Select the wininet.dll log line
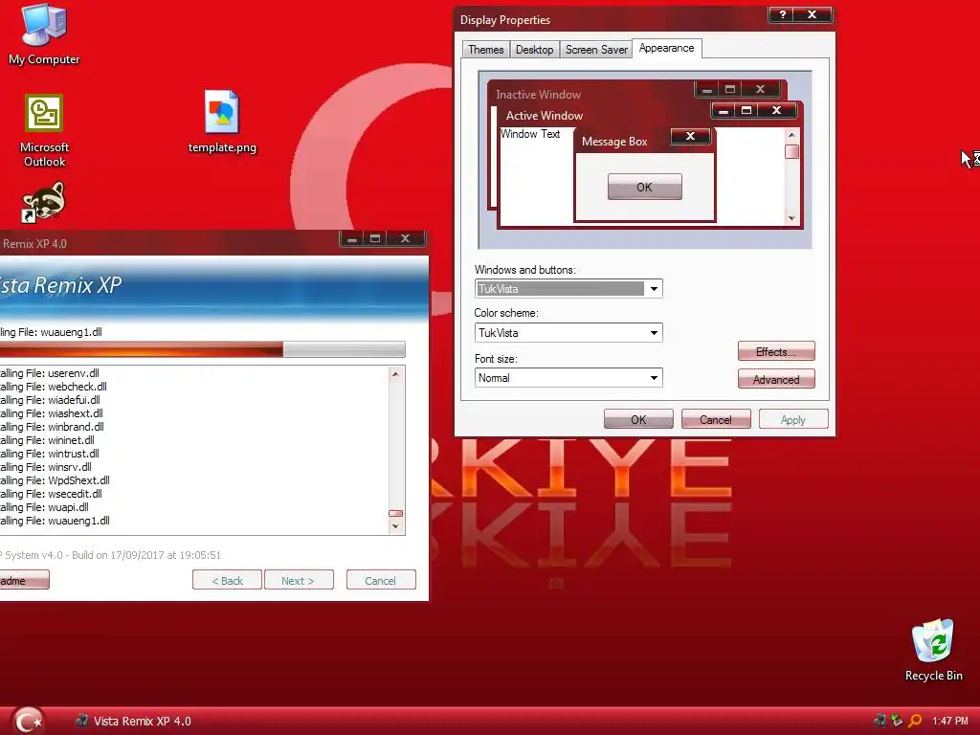The height and width of the screenshot is (735, 980). coord(48,440)
